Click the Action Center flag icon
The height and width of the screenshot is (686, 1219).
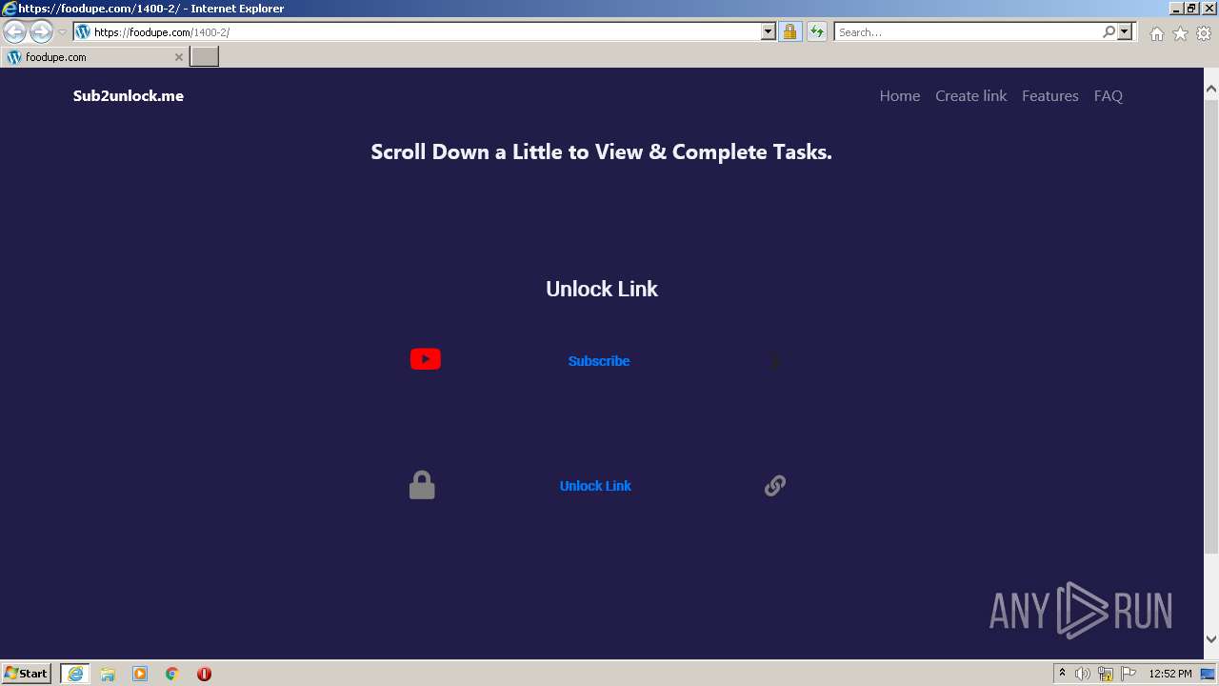(1129, 674)
